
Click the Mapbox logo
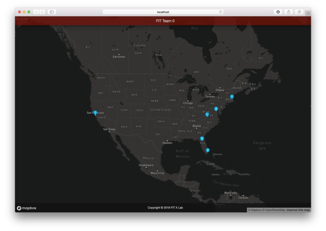click(x=27, y=208)
